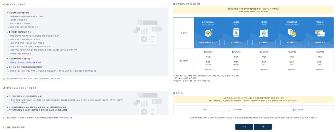Check the [전체] 항목에 동의합니다 box
The image size is (336, 132).
click(x=4, y=127)
